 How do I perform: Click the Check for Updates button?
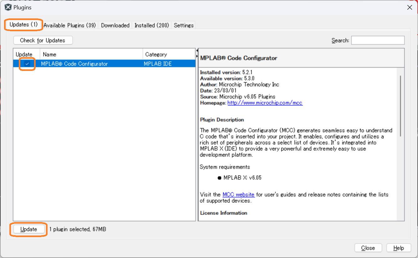coord(43,40)
